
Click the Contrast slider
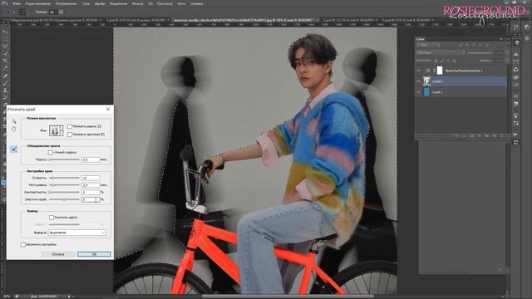(64, 192)
